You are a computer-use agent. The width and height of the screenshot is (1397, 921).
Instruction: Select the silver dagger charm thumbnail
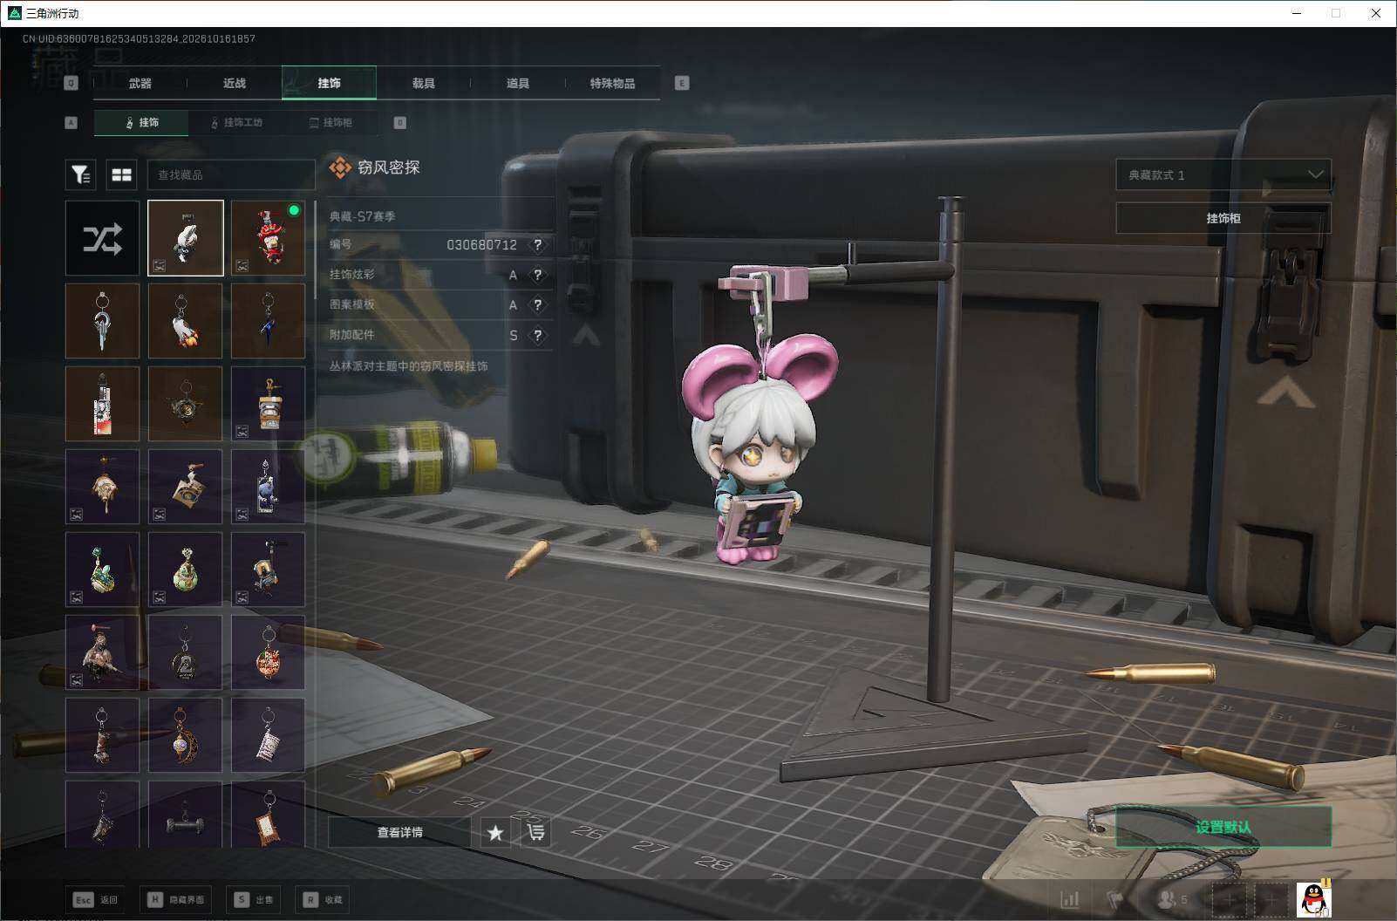(102, 321)
